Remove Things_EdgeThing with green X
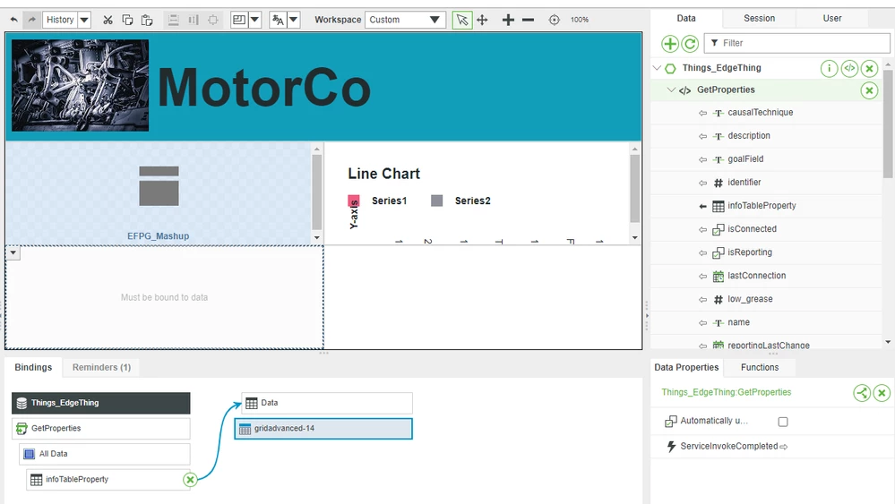 pos(869,68)
